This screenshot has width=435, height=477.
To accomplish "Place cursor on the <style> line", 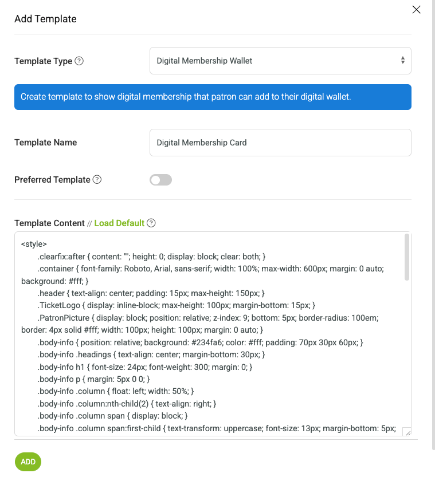I will click(x=34, y=244).
